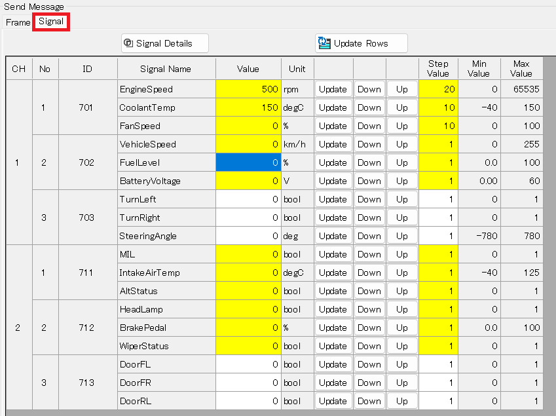
Task: Click the DoorFL value cell
Action: [x=248, y=364]
